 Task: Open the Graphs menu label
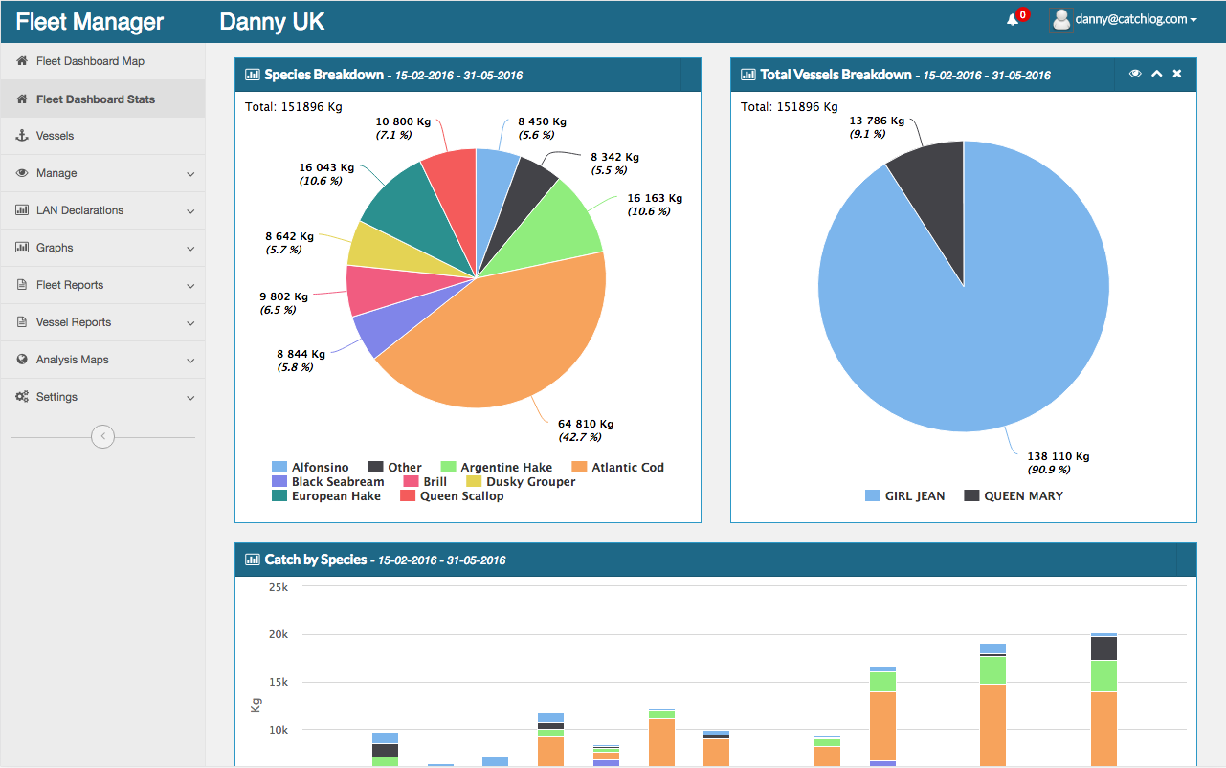click(x=55, y=248)
